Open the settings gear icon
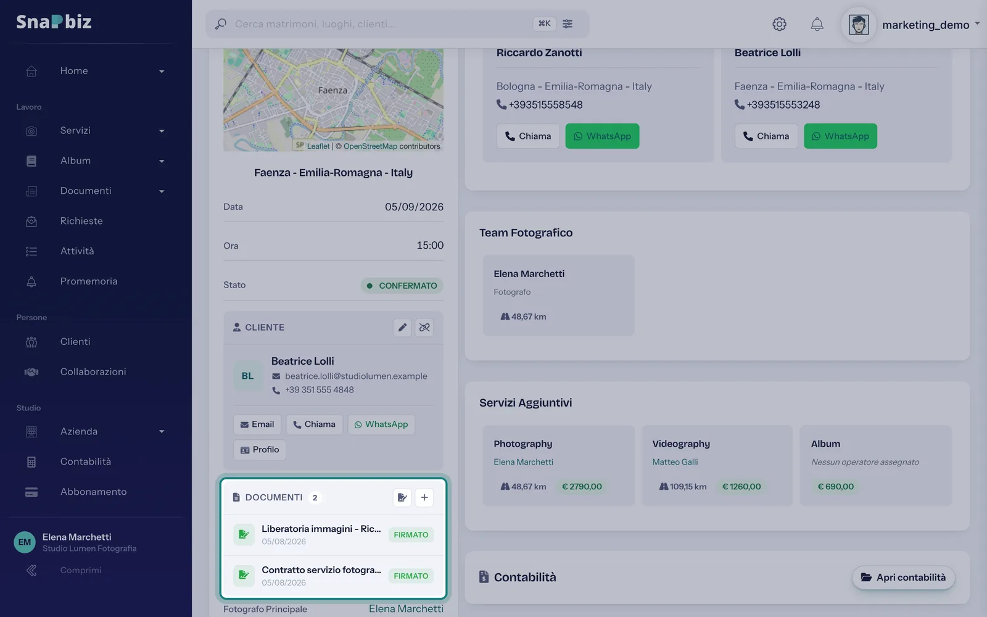This screenshot has height=617, width=987. [779, 24]
